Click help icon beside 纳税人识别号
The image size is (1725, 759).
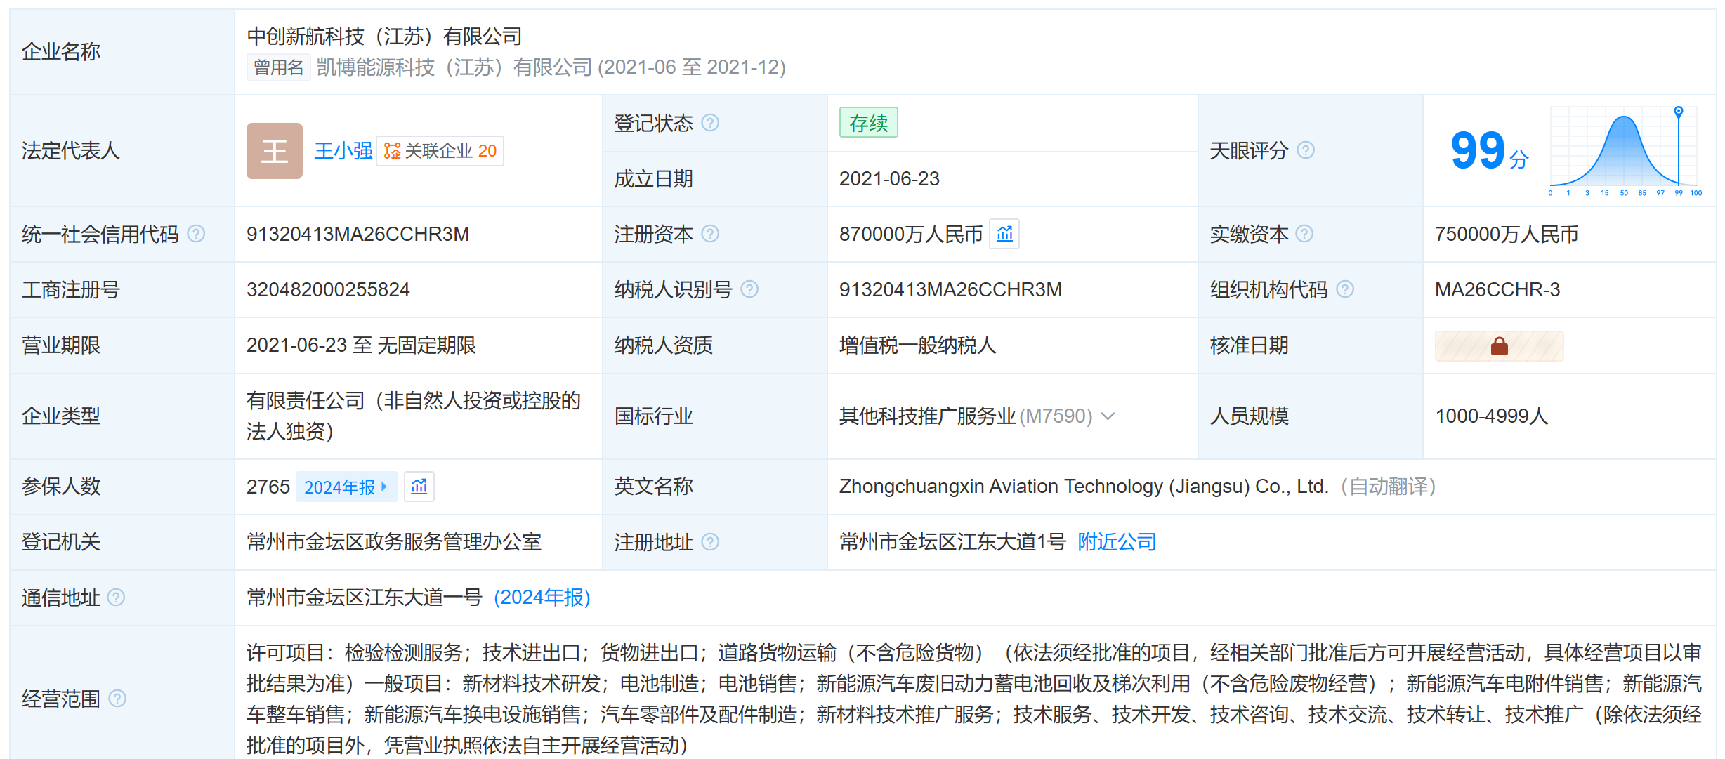(x=749, y=289)
